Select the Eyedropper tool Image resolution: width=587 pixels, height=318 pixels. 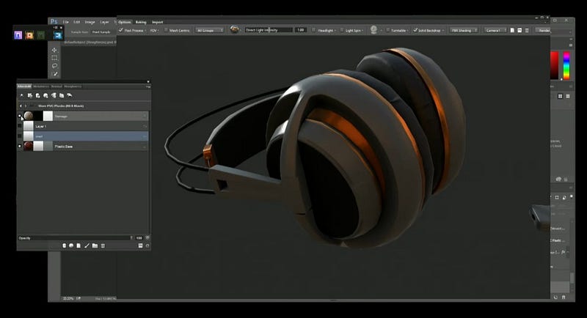click(54, 74)
